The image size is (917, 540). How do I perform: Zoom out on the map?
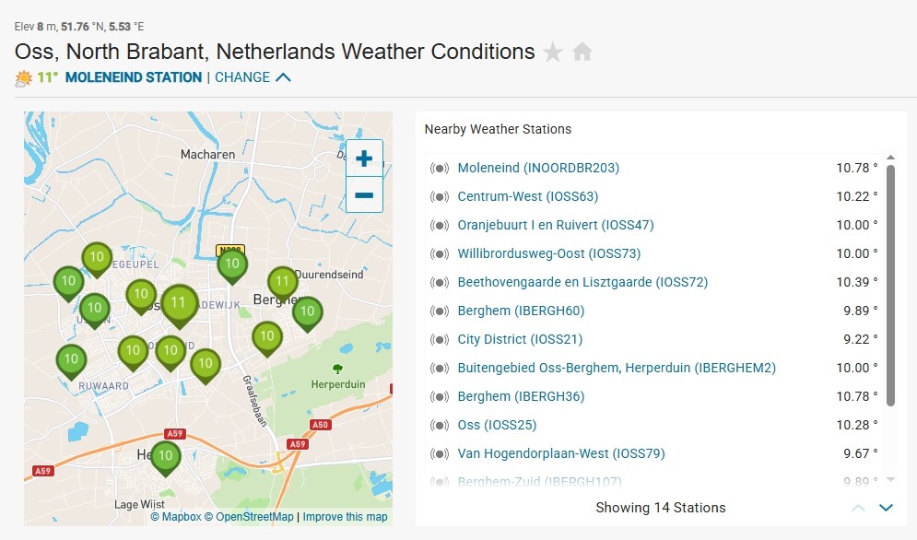[x=364, y=194]
